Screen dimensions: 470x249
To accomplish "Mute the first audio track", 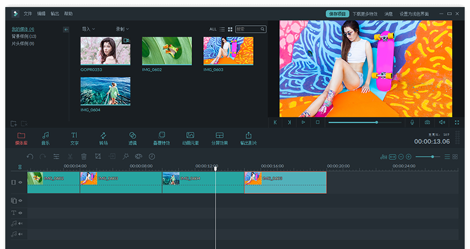I will (21, 223).
